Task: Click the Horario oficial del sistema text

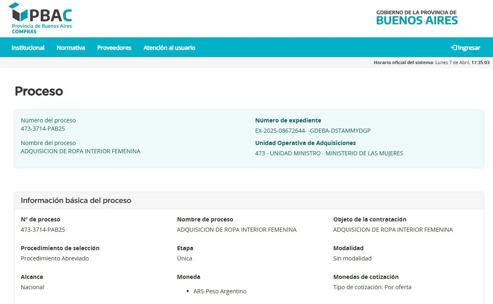Action: (403, 62)
